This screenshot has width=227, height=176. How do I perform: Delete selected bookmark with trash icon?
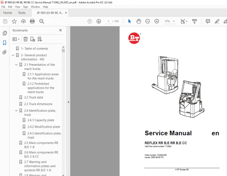[x=25, y=39]
